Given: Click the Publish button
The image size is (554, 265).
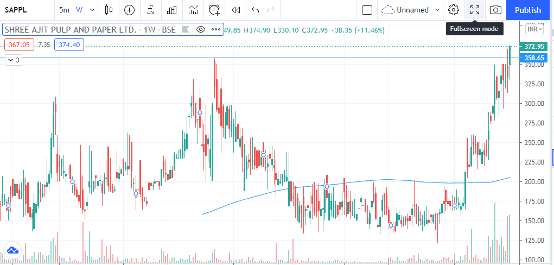Looking at the screenshot, I should (528, 10).
